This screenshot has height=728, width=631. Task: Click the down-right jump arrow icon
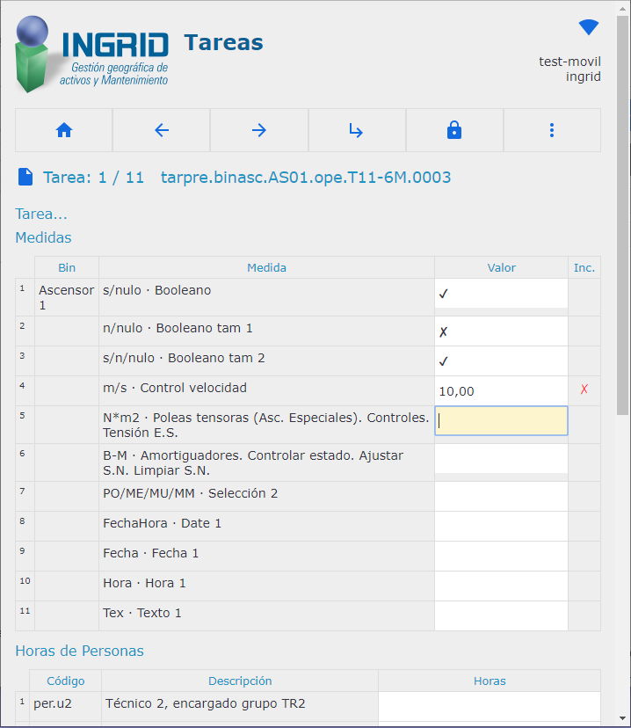(x=356, y=130)
